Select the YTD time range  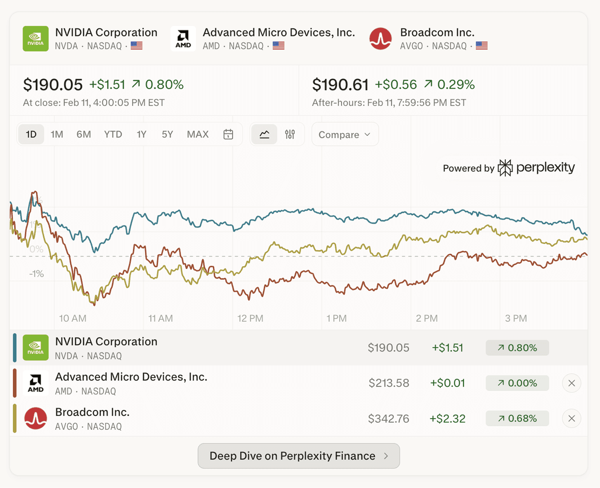pyautogui.click(x=113, y=134)
